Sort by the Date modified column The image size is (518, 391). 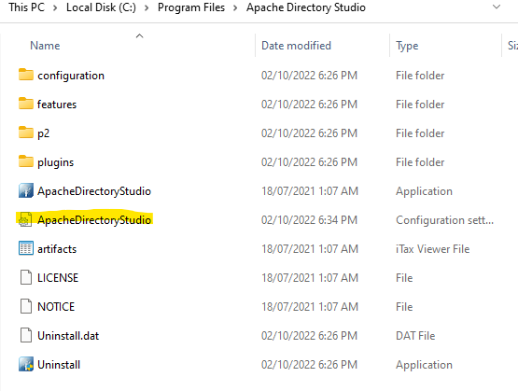[296, 46]
